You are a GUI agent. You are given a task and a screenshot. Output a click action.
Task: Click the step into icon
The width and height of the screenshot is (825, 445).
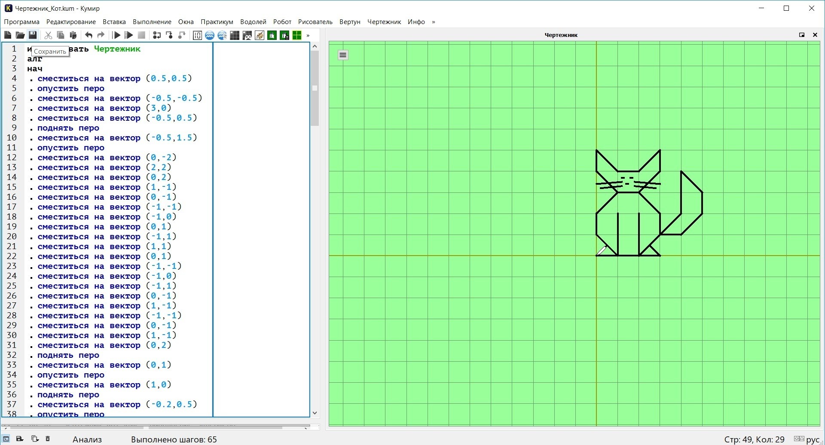point(169,35)
